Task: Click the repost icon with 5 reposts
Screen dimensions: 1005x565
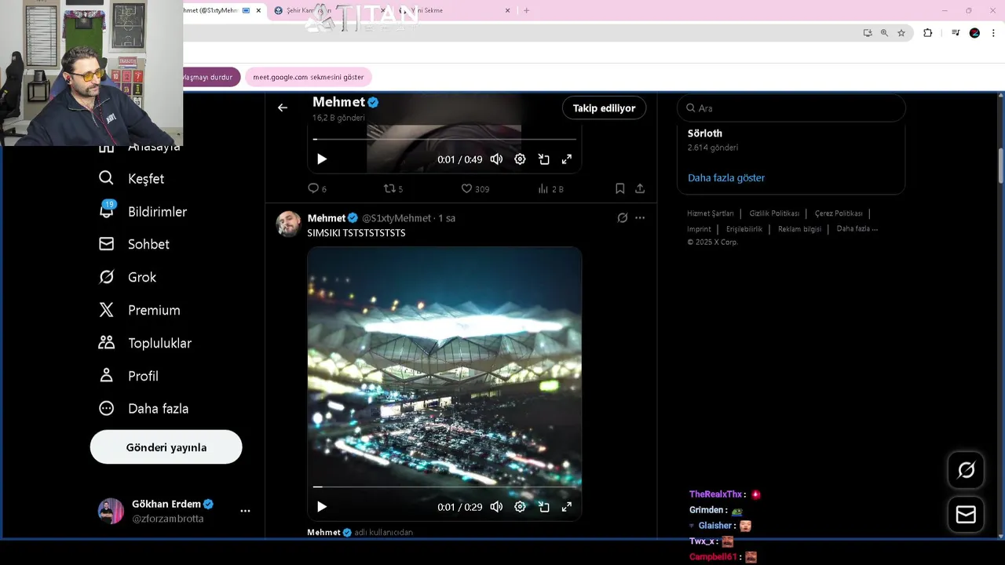Action: 393,188
